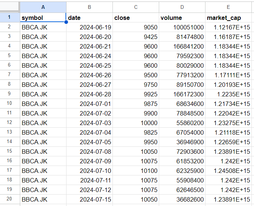Select date cell 2024-06-21
This screenshot has height=206, width=254.
(89, 46)
